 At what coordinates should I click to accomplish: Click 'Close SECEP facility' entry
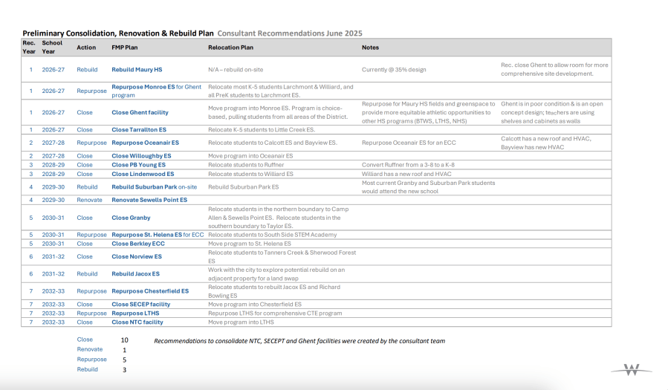[140, 305]
